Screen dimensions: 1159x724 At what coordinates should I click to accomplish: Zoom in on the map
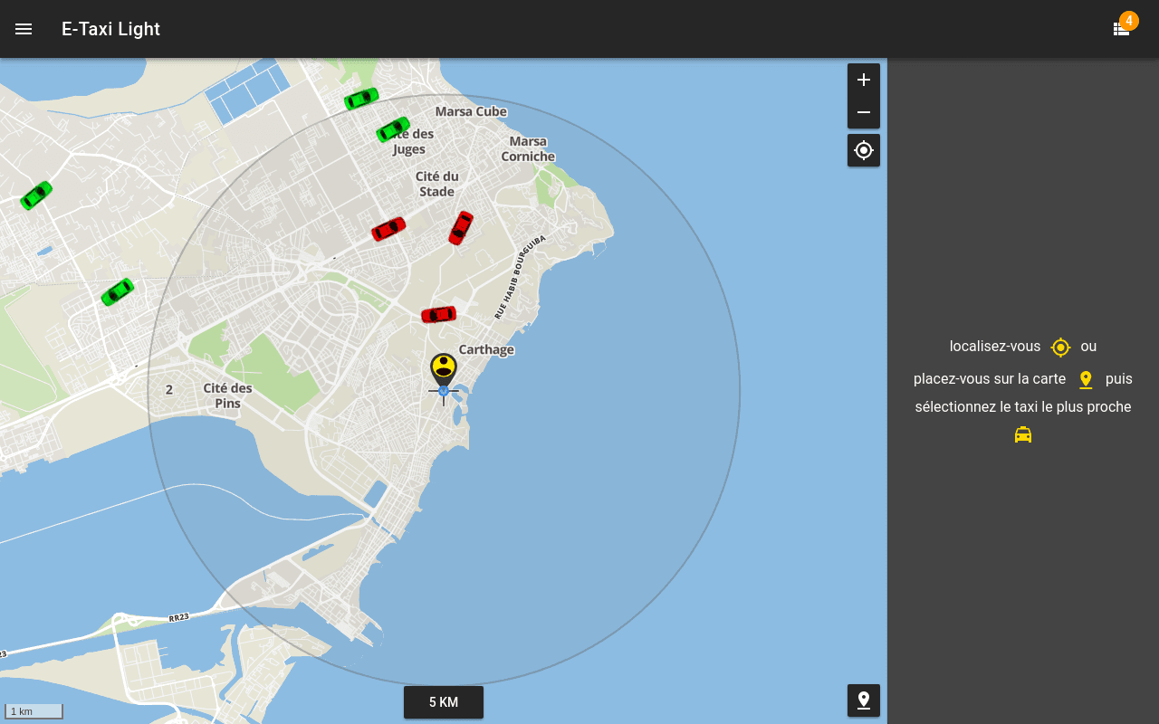tap(864, 80)
